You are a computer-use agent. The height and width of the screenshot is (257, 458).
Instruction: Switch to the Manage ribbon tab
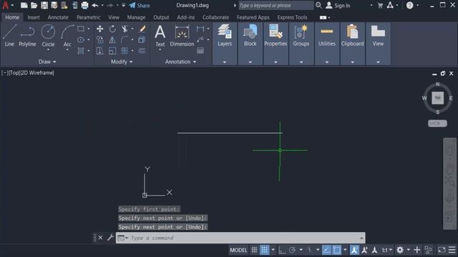pyautogui.click(x=136, y=17)
